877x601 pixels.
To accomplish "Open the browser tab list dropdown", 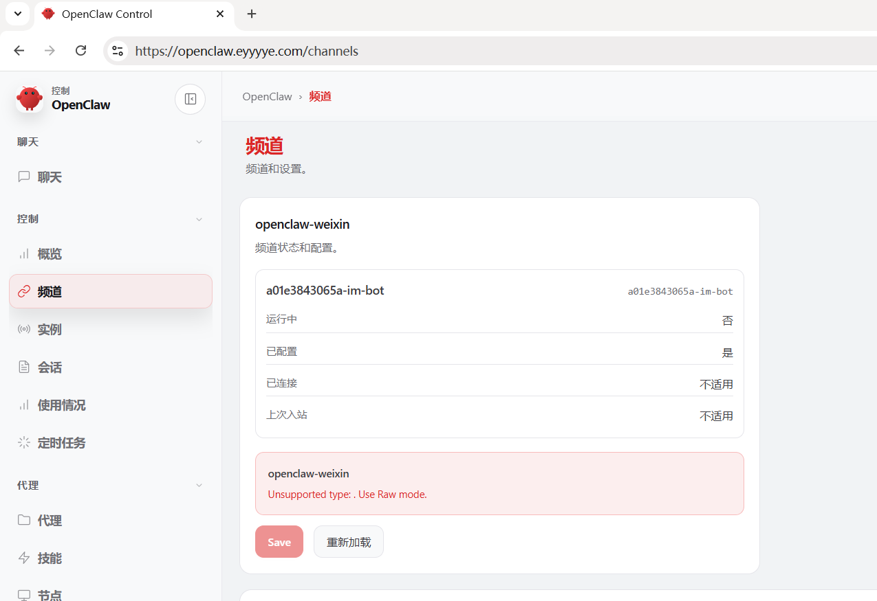I will pos(18,14).
